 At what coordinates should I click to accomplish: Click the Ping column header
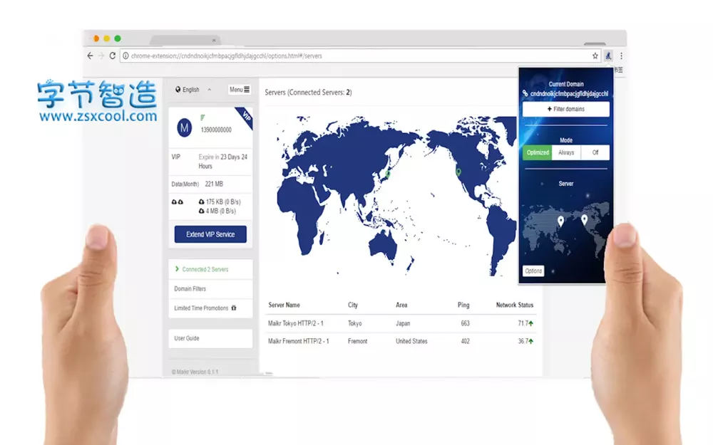[463, 305]
